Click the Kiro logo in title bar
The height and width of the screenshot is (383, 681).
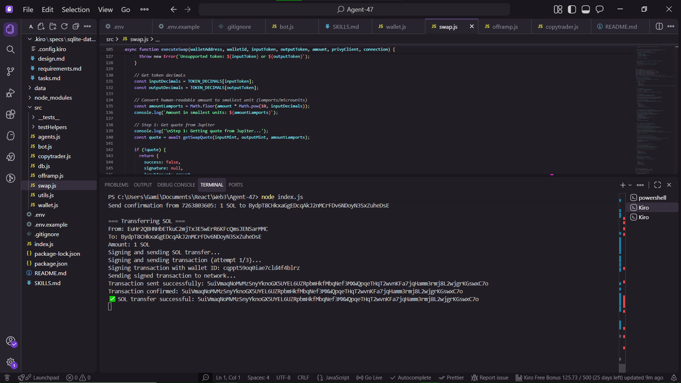pos(10,10)
